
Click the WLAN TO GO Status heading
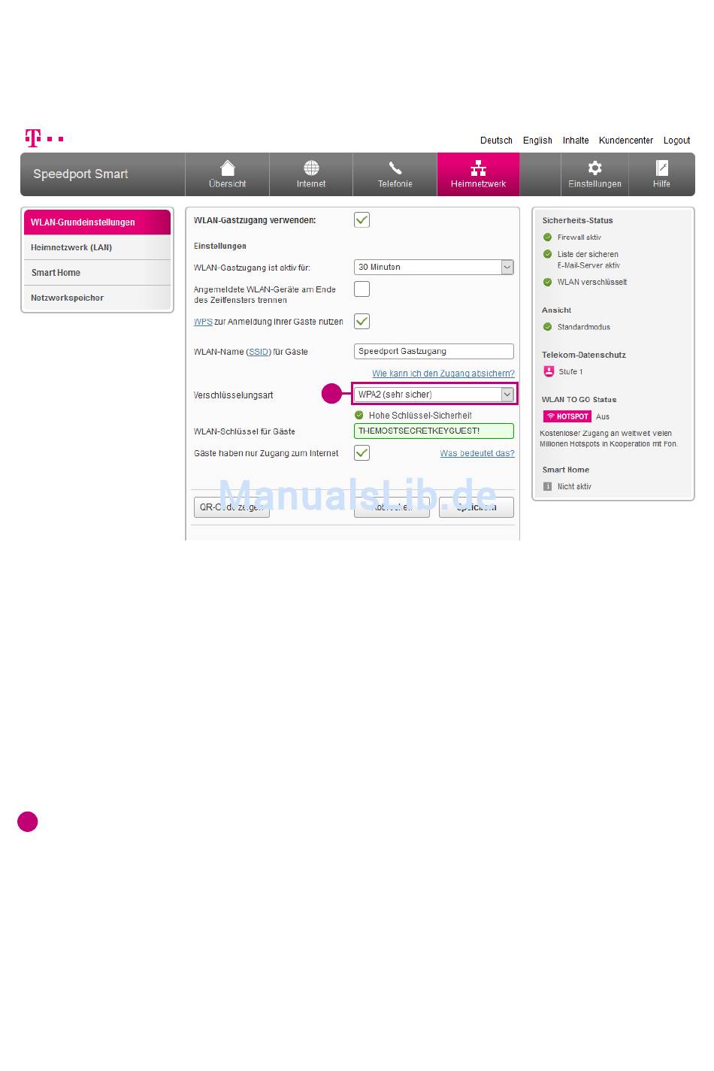(x=579, y=400)
